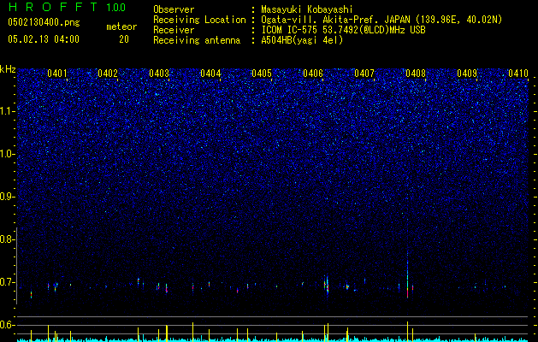Select the 0408 time marker

point(416,74)
